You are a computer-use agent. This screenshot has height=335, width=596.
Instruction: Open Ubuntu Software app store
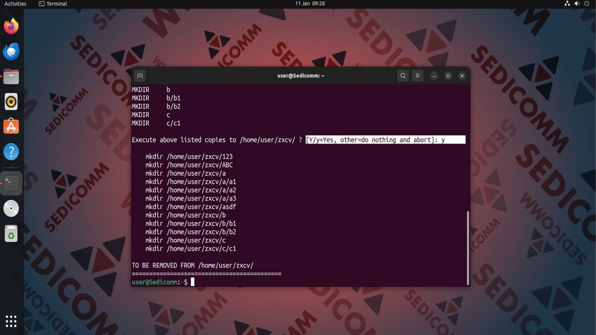[11, 127]
